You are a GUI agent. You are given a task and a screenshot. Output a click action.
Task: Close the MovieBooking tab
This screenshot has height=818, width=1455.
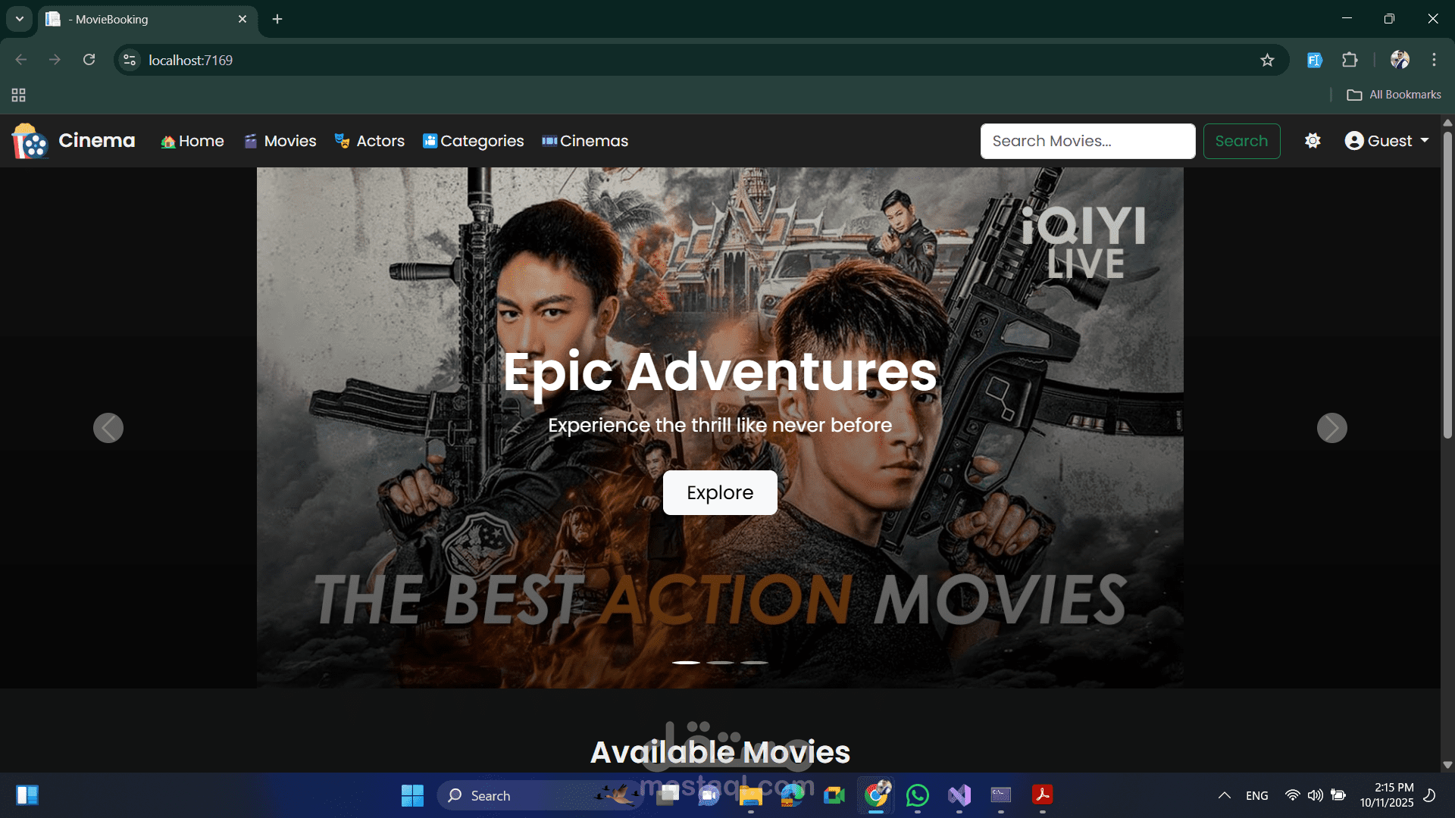pos(242,19)
